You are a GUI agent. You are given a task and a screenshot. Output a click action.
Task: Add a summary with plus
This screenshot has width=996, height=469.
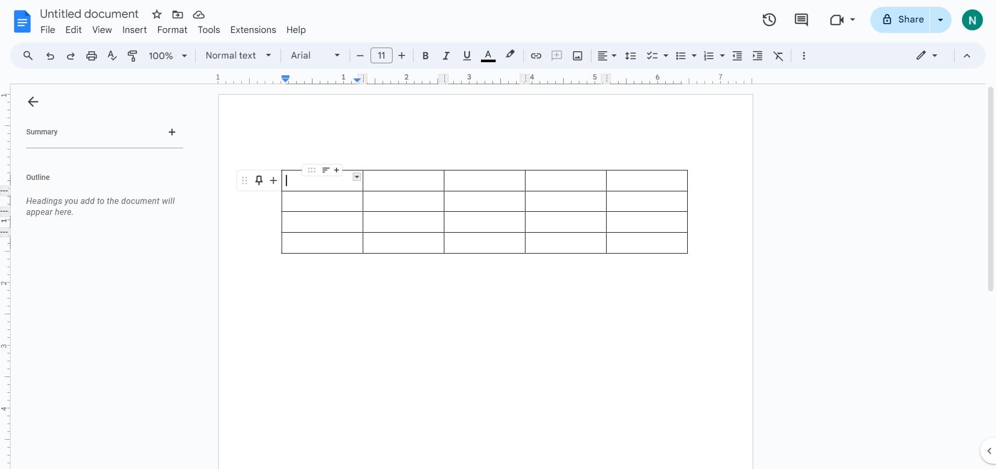[172, 132]
